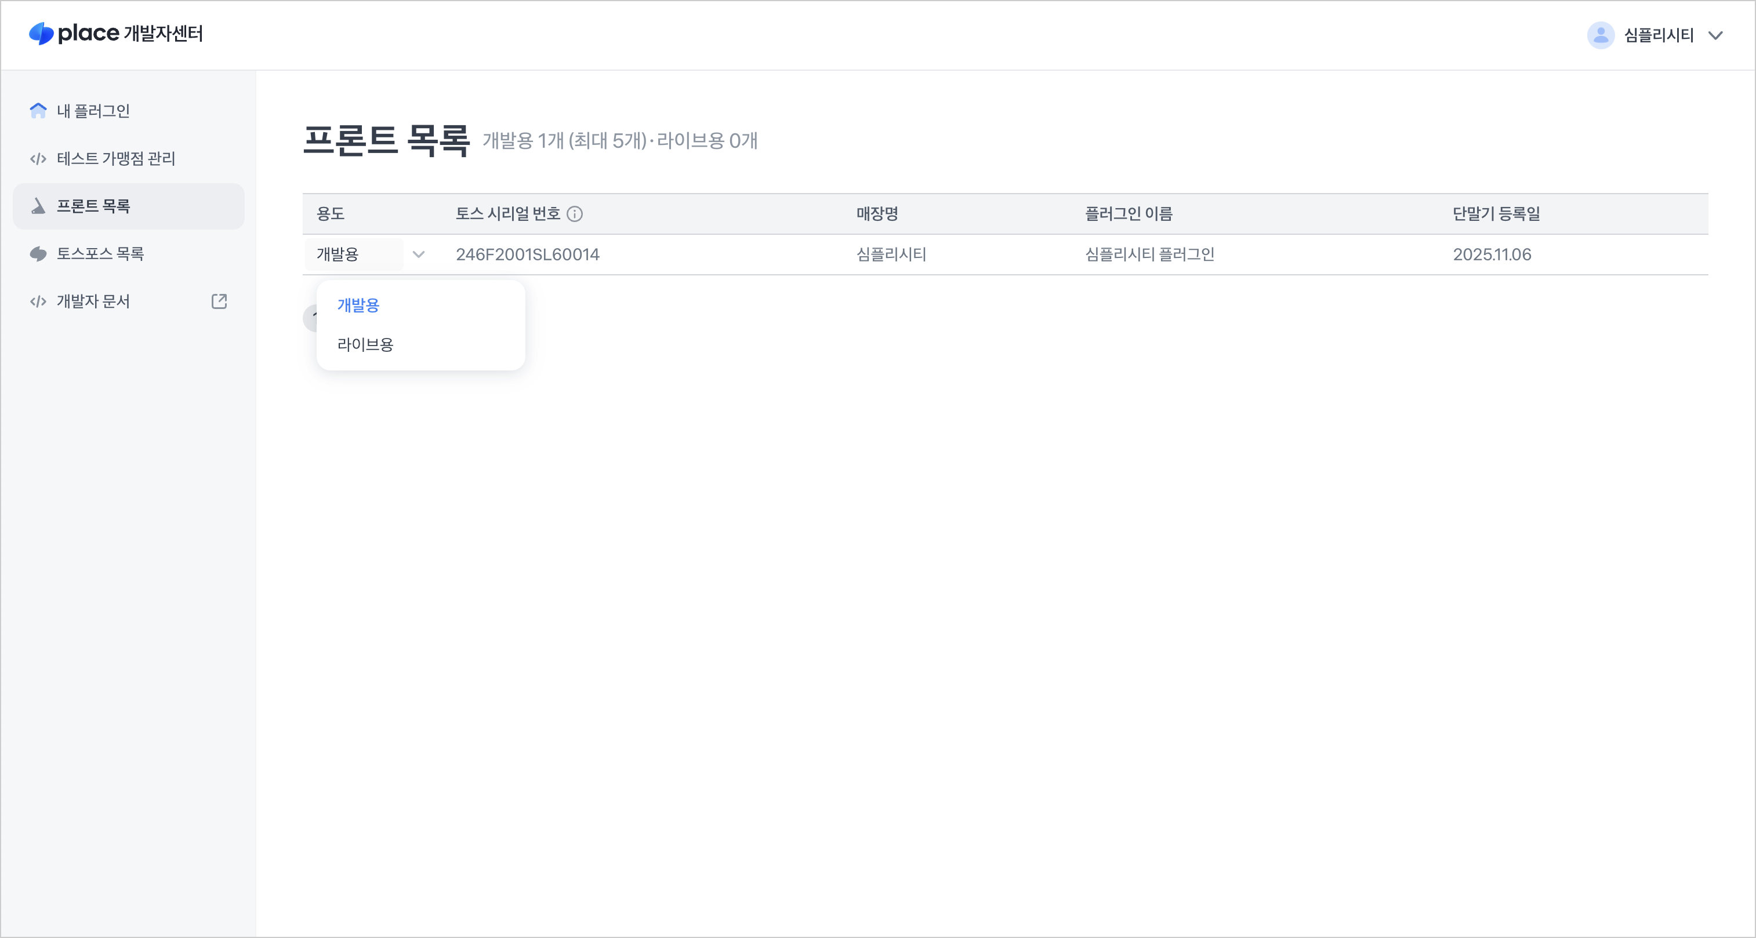Expand the 심플리시티 account dropdown
The height and width of the screenshot is (938, 1756).
click(x=1716, y=35)
